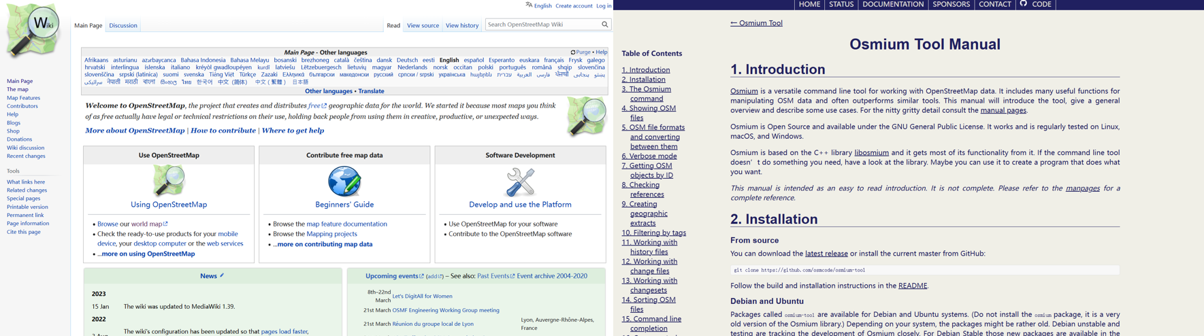Image resolution: width=1204 pixels, height=336 pixels.
Task: Switch to the Discussion tab
Action: coord(123,26)
